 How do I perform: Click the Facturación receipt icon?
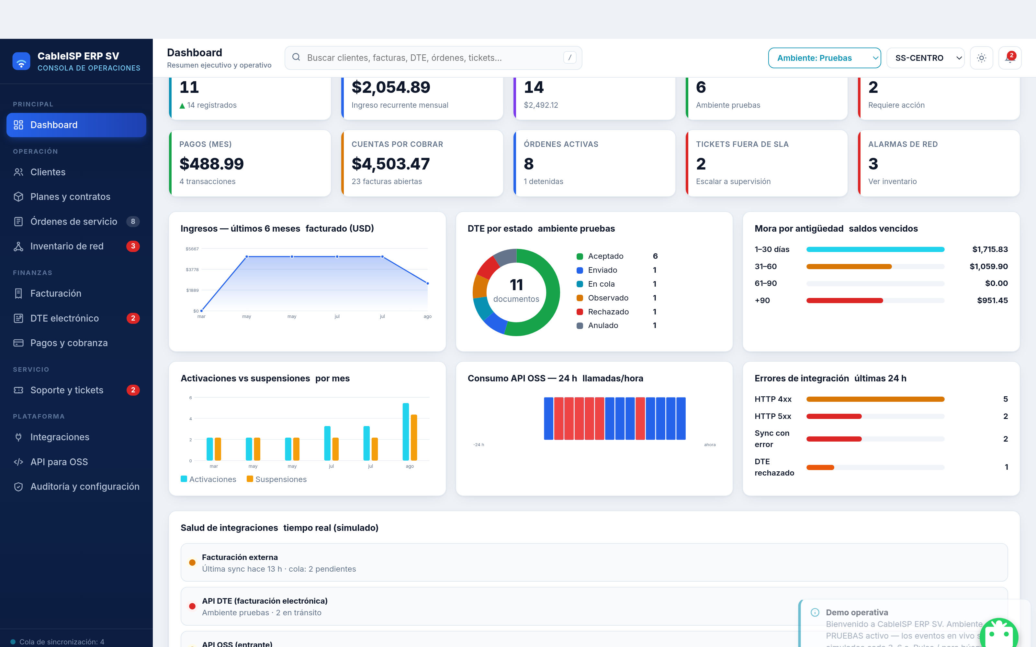[18, 293]
